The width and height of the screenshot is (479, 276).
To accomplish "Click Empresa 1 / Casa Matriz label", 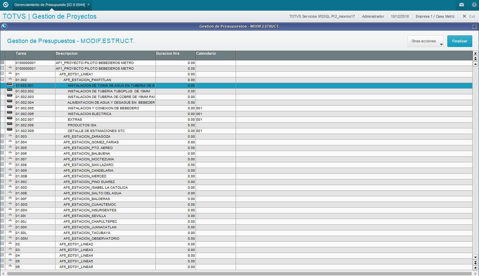I will coord(435,16).
